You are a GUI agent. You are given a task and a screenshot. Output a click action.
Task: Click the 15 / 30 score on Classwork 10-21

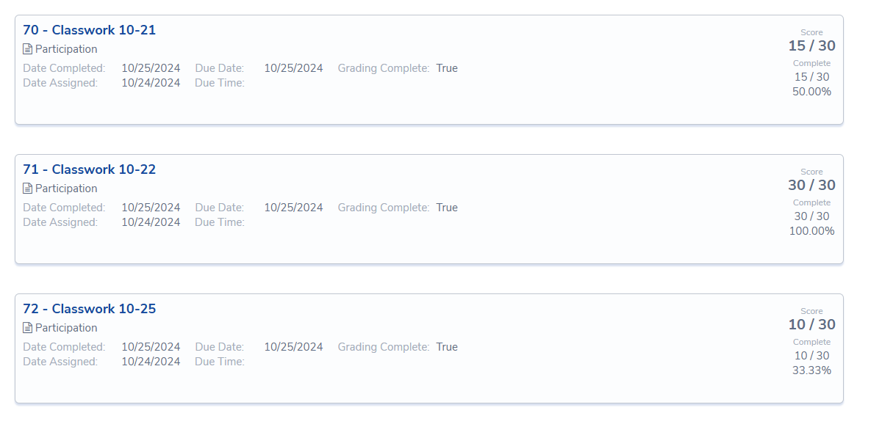pyautogui.click(x=812, y=45)
